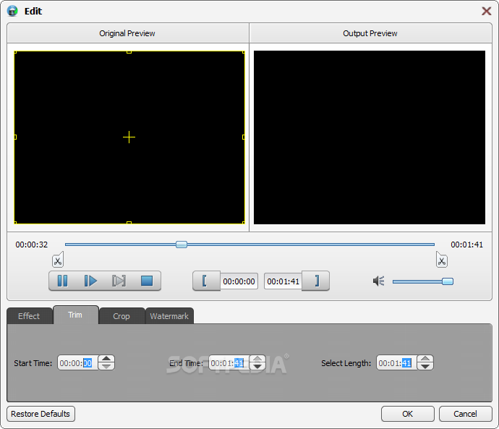Screen dimensions: 499x429
Task: Set trim start with left bracket button
Action: 206,281
